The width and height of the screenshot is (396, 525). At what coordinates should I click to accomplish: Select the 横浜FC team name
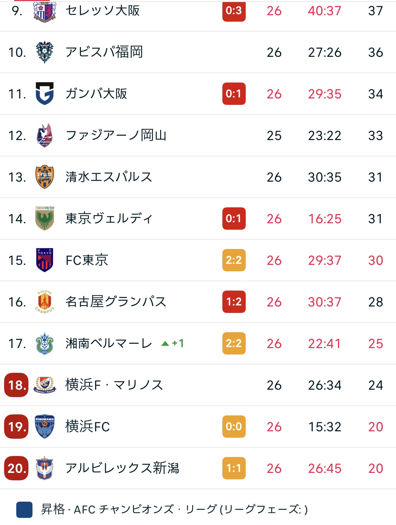pyautogui.click(x=88, y=427)
